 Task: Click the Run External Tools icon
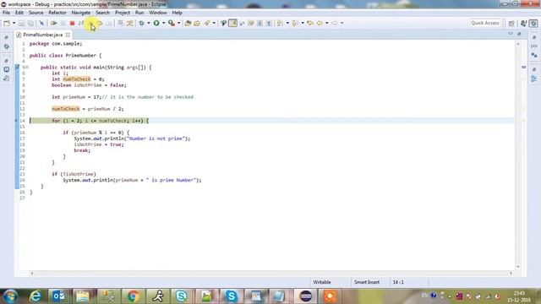coord(171,23)
